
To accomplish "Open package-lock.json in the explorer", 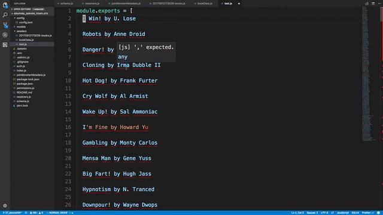I will click(28, 79).
